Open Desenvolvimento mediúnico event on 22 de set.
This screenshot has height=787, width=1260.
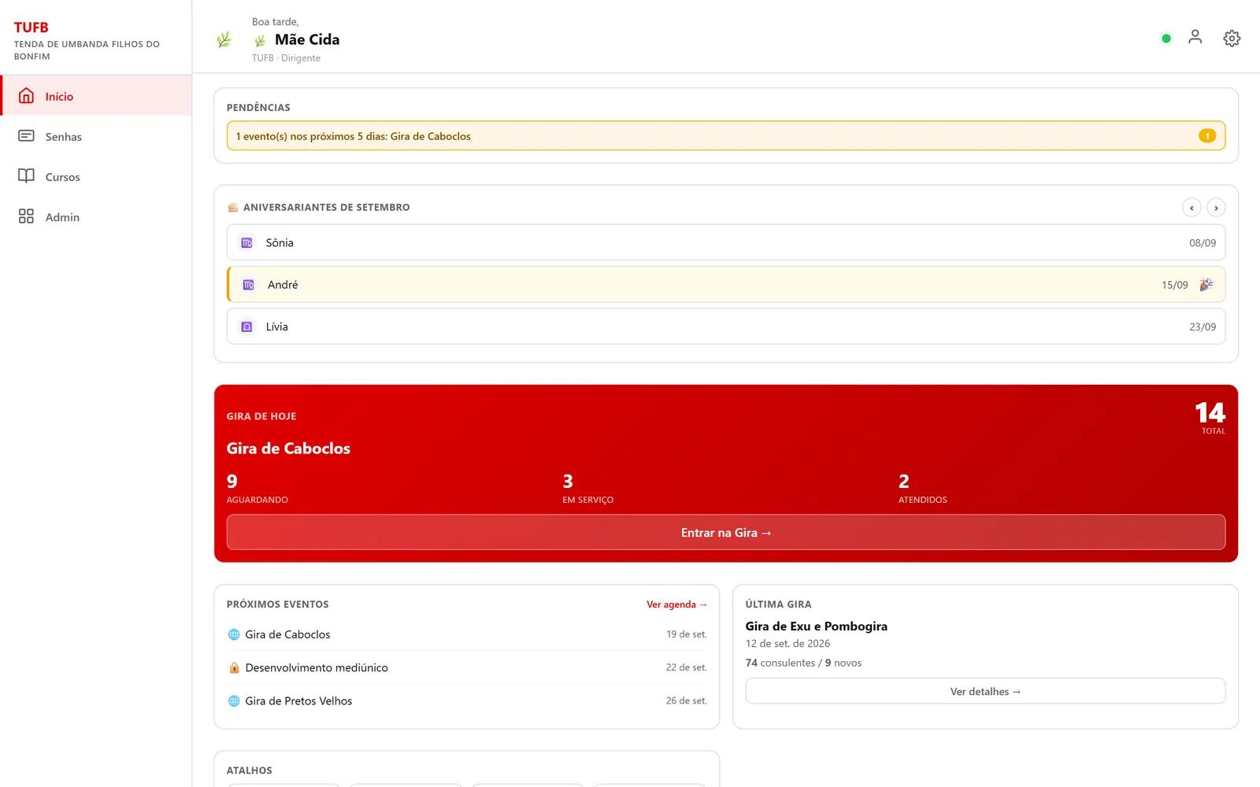(x=467, y=667)
